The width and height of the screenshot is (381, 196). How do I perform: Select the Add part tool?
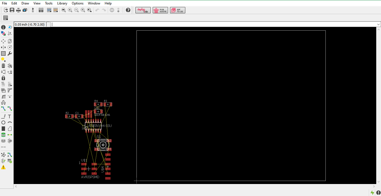[x=10, y=66]
